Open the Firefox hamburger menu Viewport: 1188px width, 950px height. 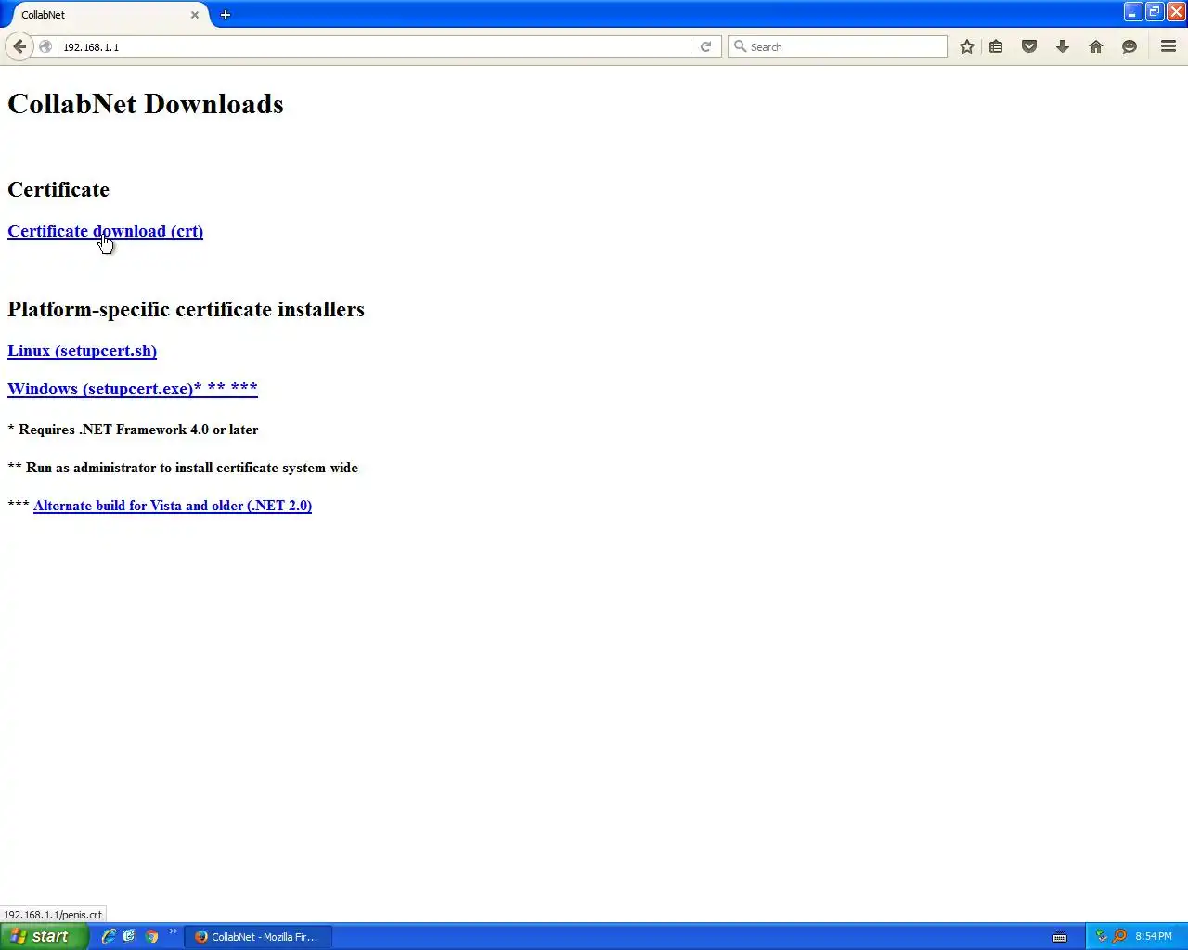pyautogui.click(x=1169, y=46)
